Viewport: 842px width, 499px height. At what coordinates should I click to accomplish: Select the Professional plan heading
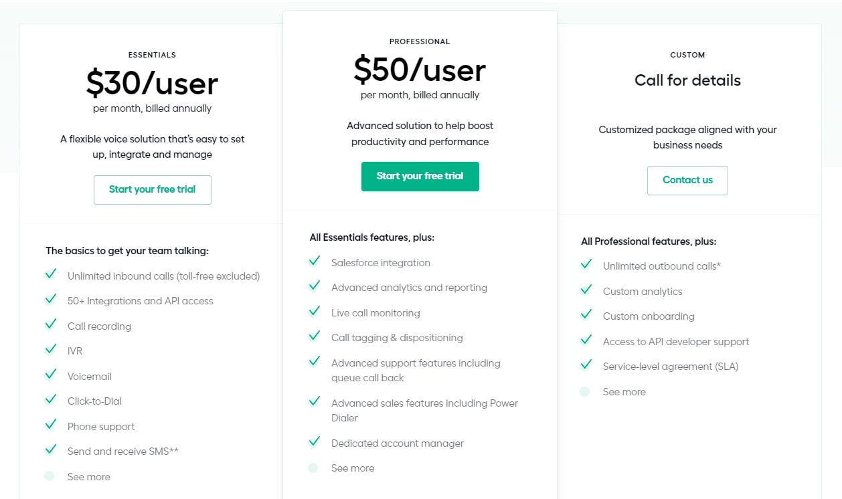tap(420, 41)
